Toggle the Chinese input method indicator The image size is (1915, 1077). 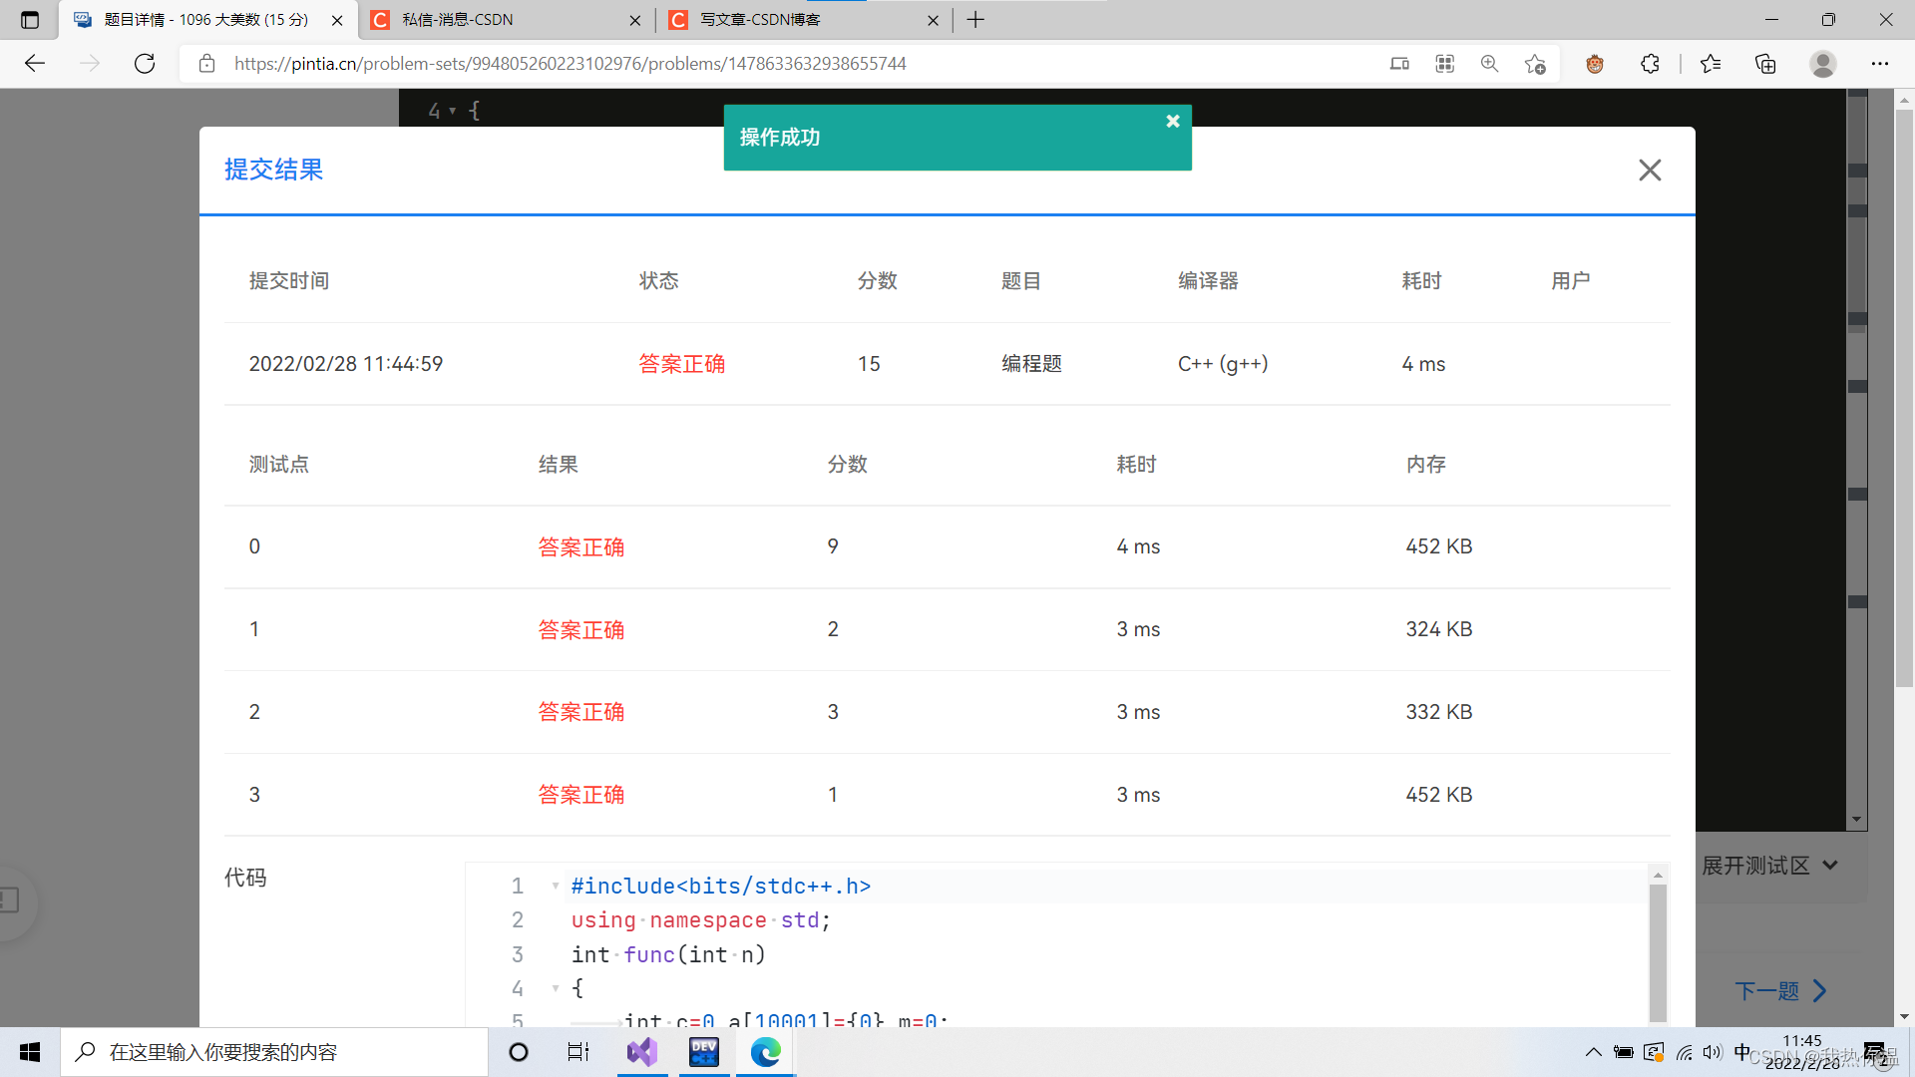(x=1742, y=1052)
